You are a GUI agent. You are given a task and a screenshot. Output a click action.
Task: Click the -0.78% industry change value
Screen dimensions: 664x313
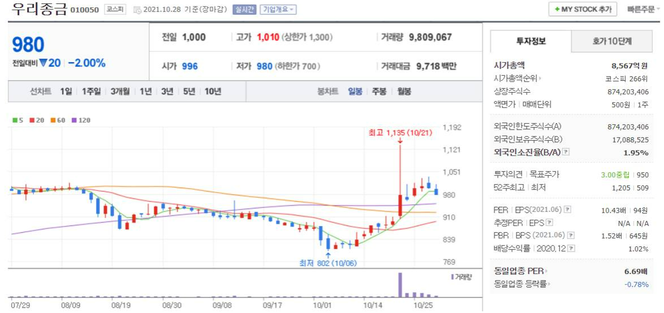click(636, 284)
